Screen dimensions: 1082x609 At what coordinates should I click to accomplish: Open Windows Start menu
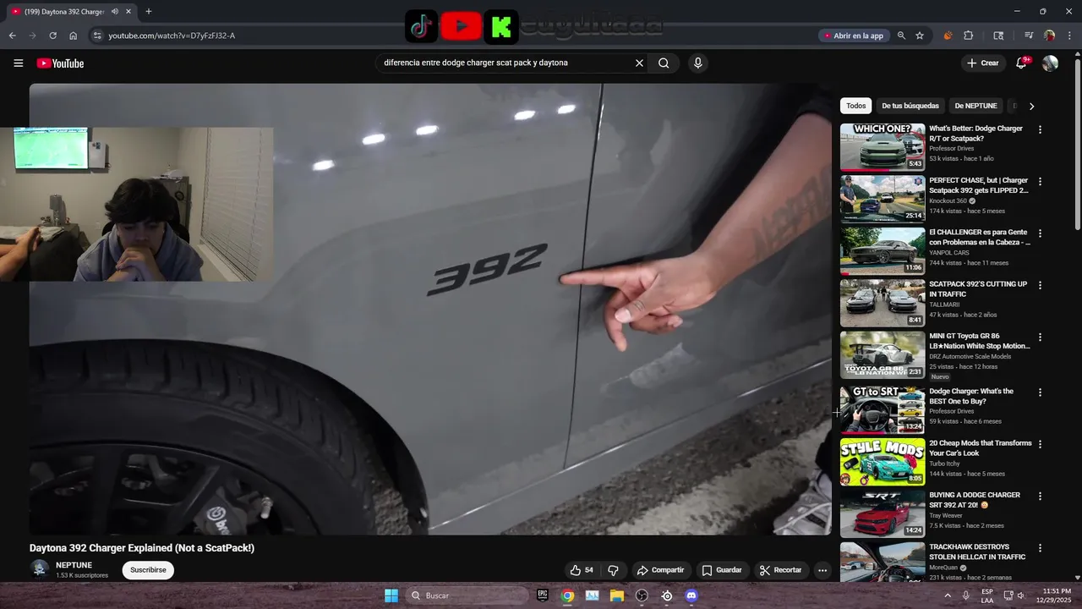tap(391, 595)
